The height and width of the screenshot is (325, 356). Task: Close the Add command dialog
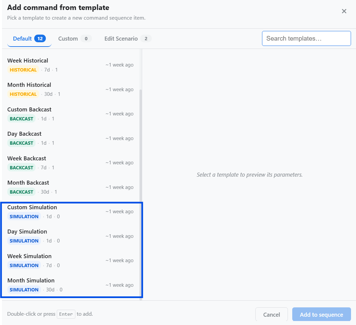[344, 11]
